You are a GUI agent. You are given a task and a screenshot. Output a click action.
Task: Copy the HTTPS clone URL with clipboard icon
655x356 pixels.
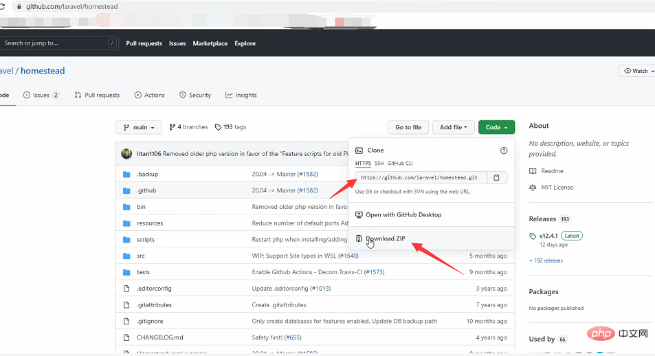pyautogui.click(x=497, y=177)
